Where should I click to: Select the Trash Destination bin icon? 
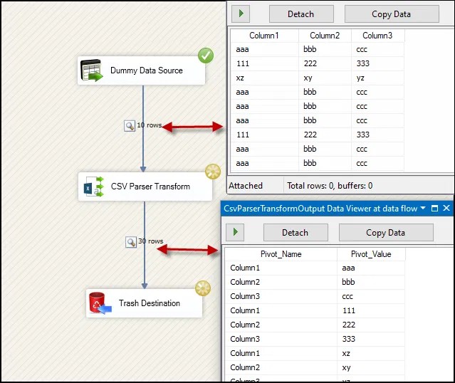[x=98, y=303]
